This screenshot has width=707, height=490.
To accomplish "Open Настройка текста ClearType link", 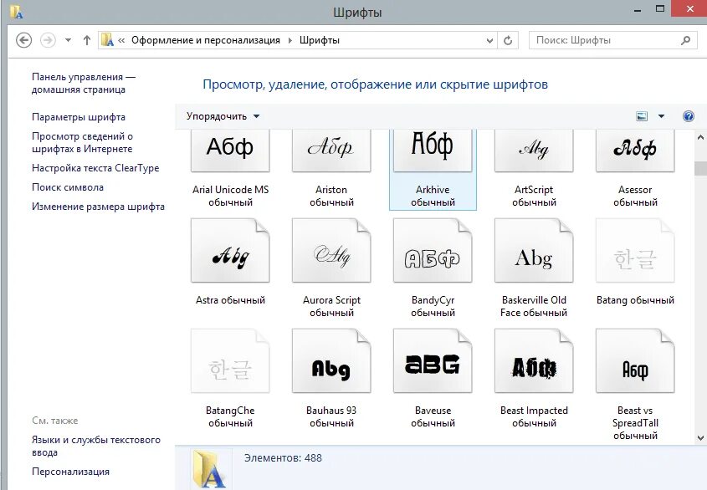I will point(95,168).
